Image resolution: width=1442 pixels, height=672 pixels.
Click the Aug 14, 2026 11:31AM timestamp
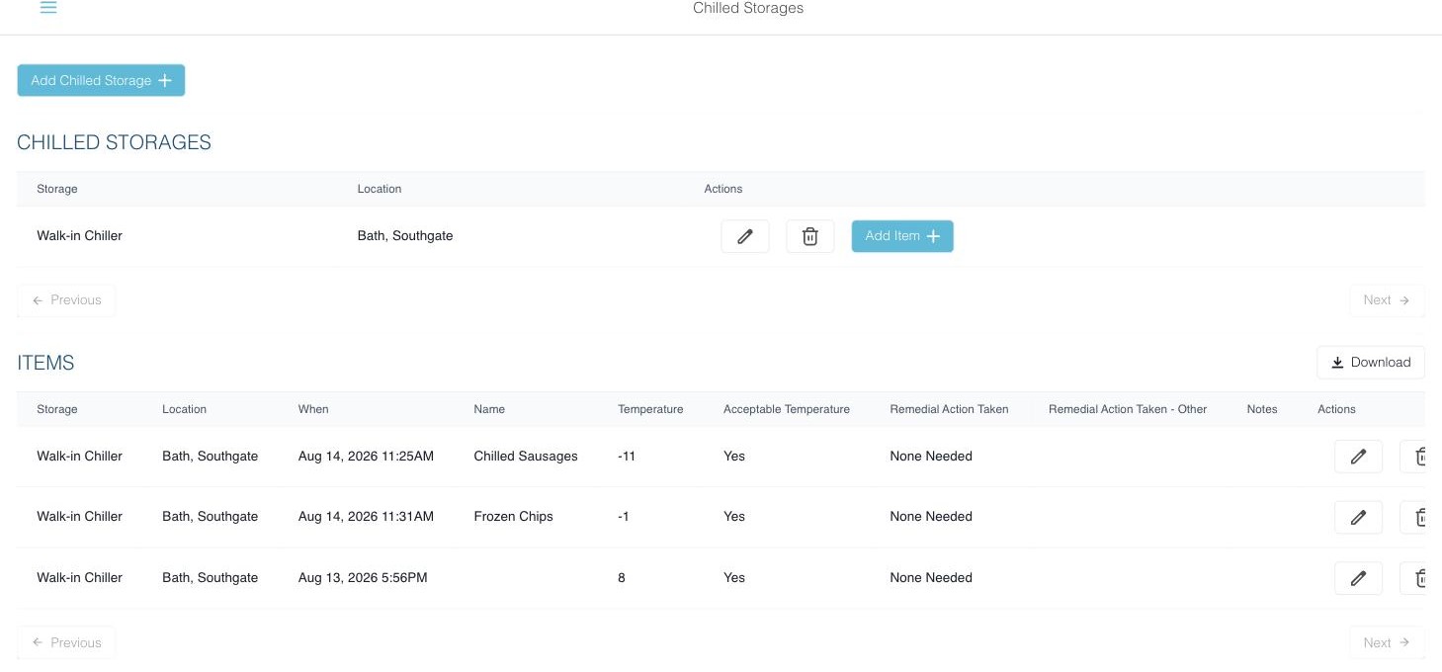tap(366, 517)
